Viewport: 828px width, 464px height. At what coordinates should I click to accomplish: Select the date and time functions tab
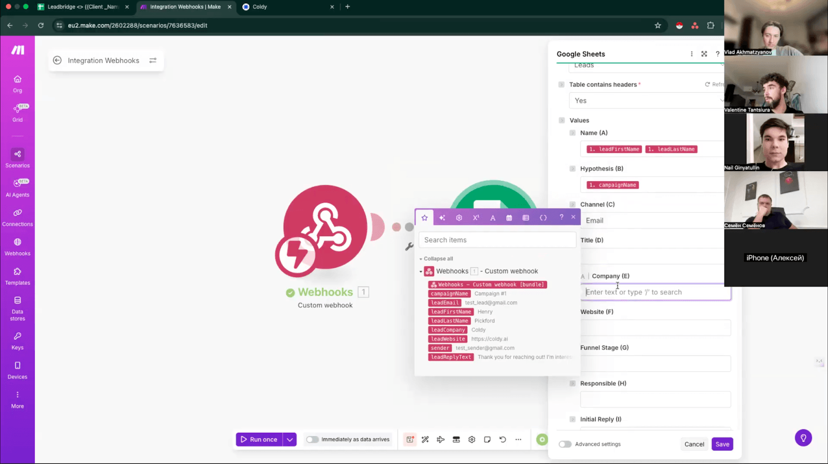(x=509, y=218)
